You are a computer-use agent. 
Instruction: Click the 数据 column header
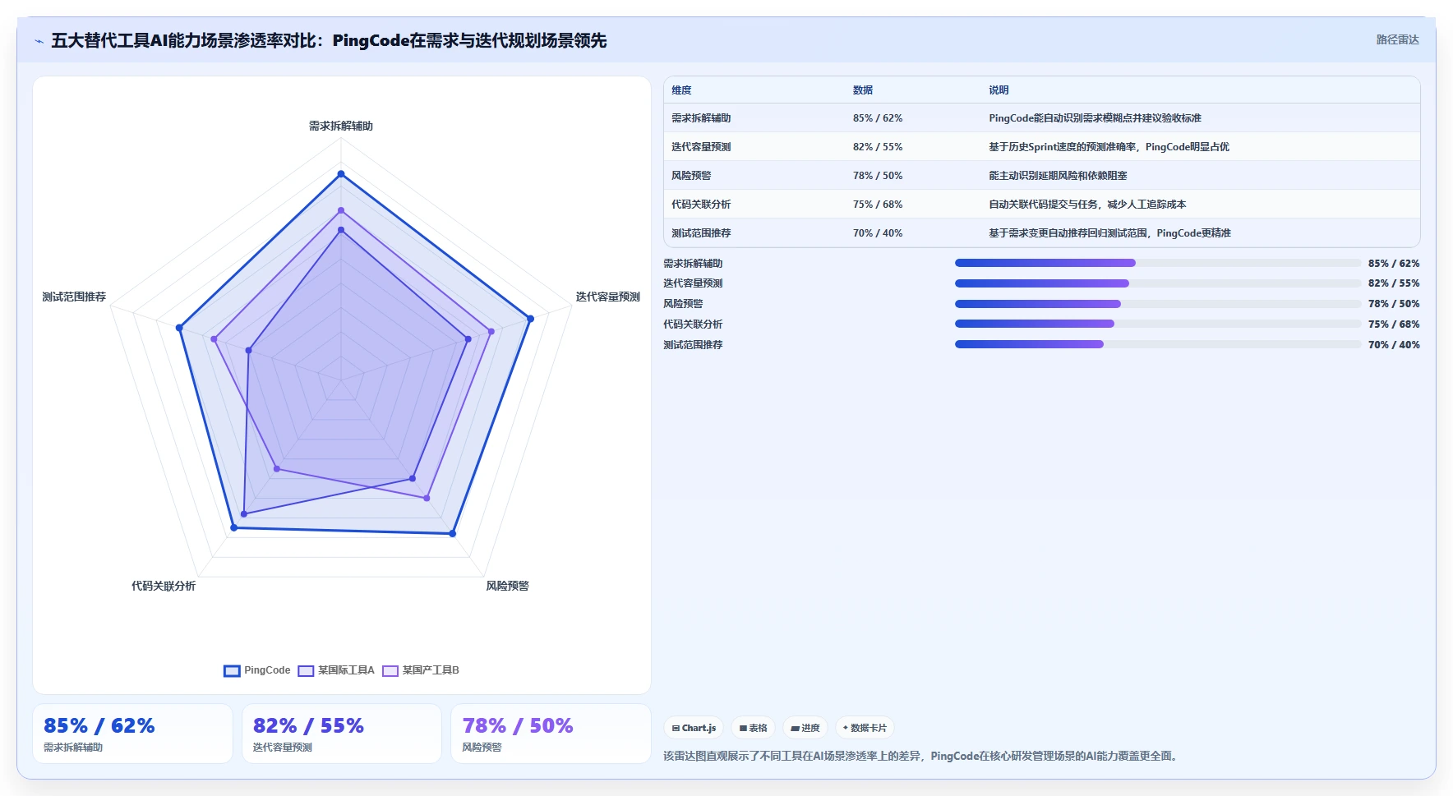(x=863, y=90)
